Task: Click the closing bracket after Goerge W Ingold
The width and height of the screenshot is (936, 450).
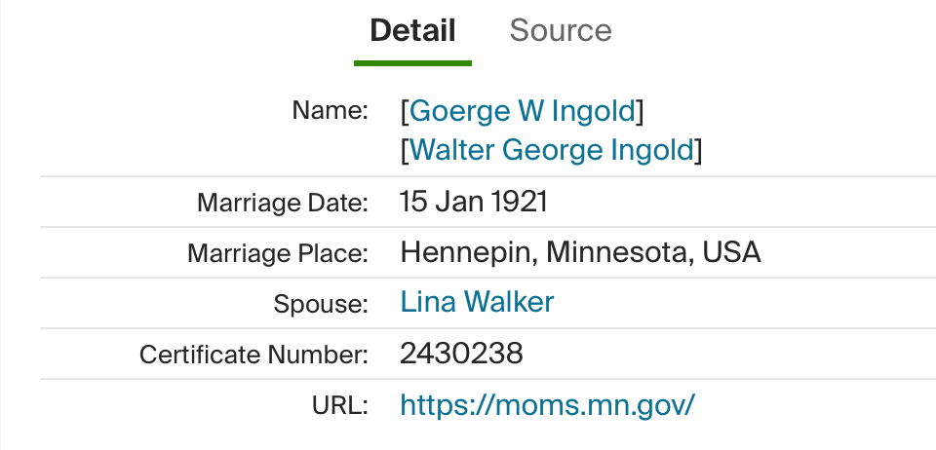Action: click(x=641, y=111)
